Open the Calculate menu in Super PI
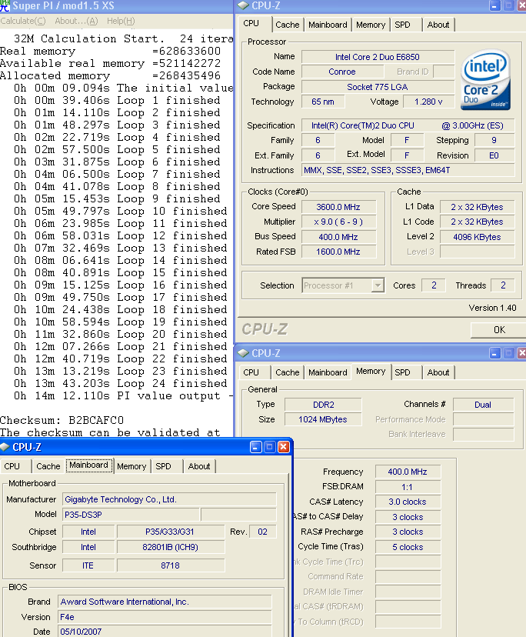 (23, 21)
